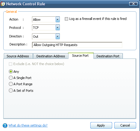Screen dimensions: 140x131
Task: Click the Apply button
Action: click(x=101, y=125)
